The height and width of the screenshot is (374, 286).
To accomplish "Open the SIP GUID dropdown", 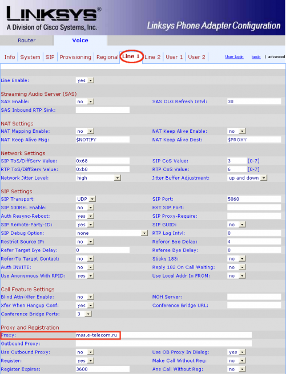I will (236, 225).
